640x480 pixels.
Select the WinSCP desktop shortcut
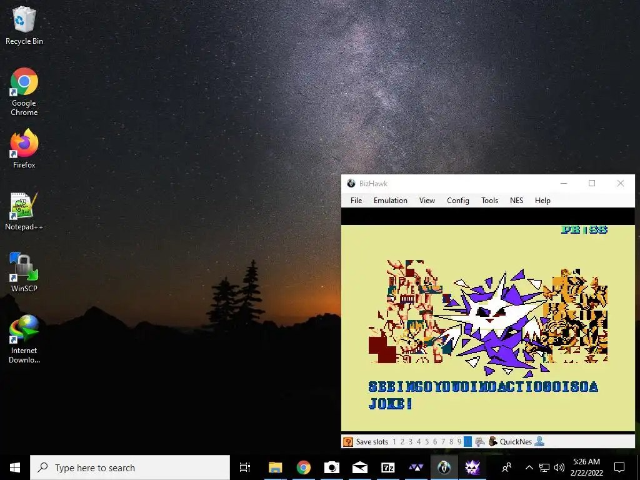pyautogui.click(x=24, y=272)
